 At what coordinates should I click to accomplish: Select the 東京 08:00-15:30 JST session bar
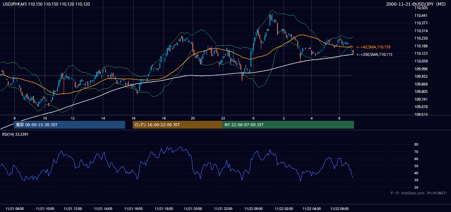[70, 125]
